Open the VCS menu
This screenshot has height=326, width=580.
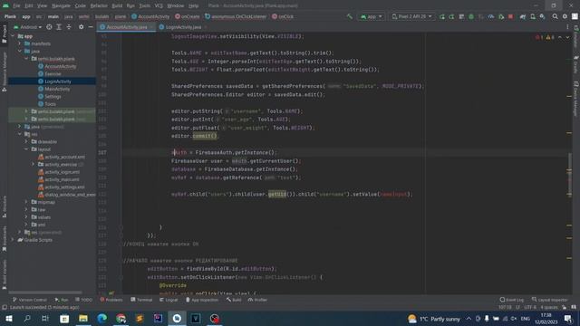159,6
